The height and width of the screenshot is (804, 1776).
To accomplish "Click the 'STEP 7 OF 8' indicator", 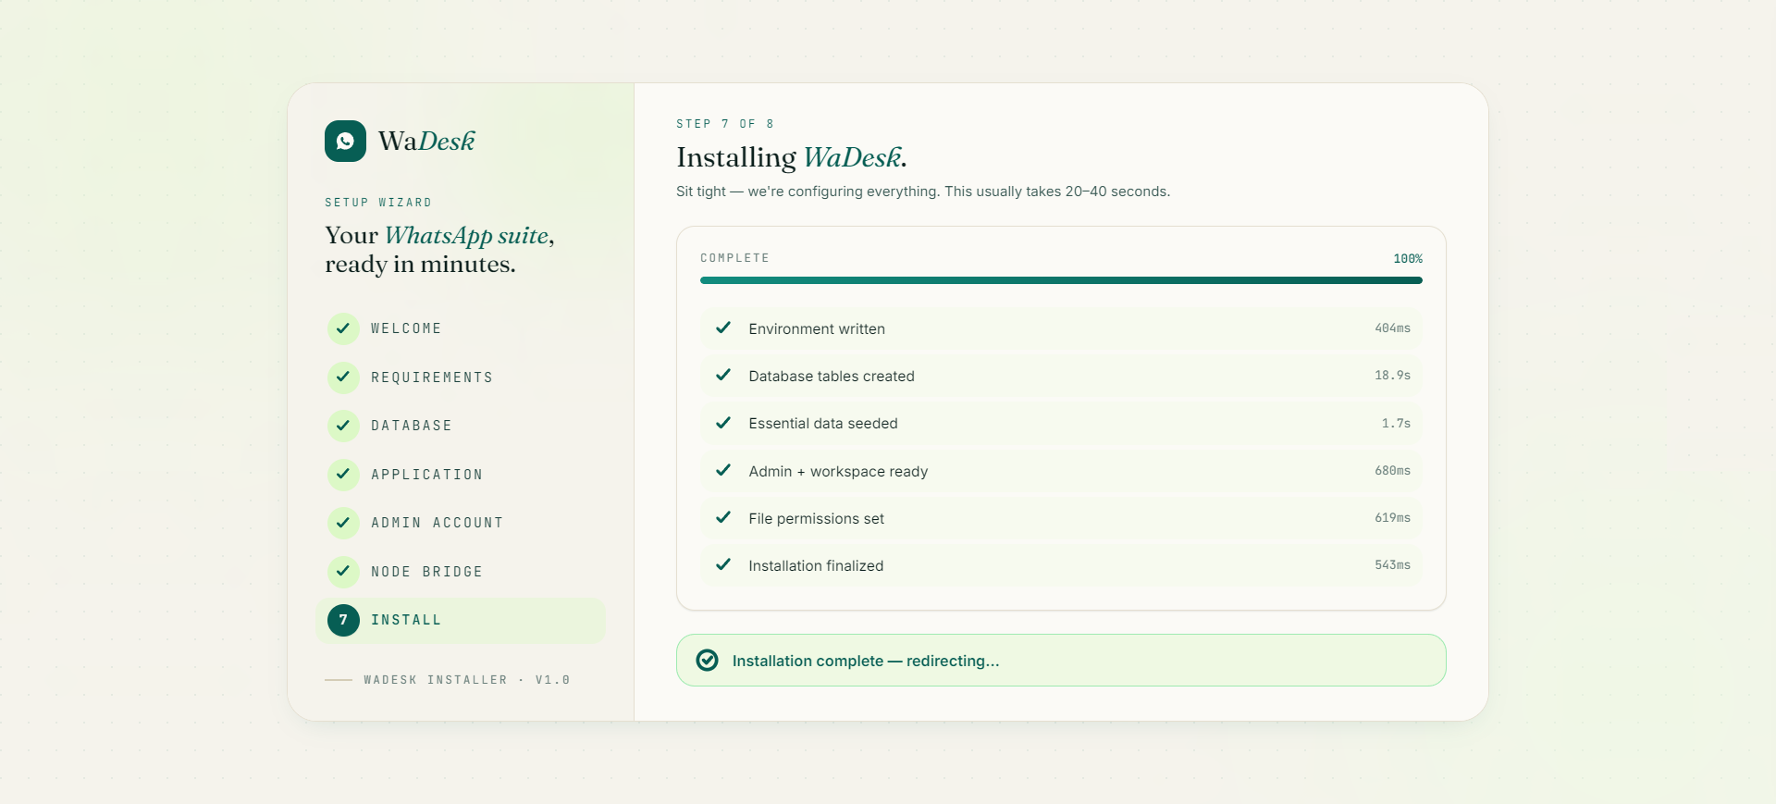I will click(x=725, y=124).
